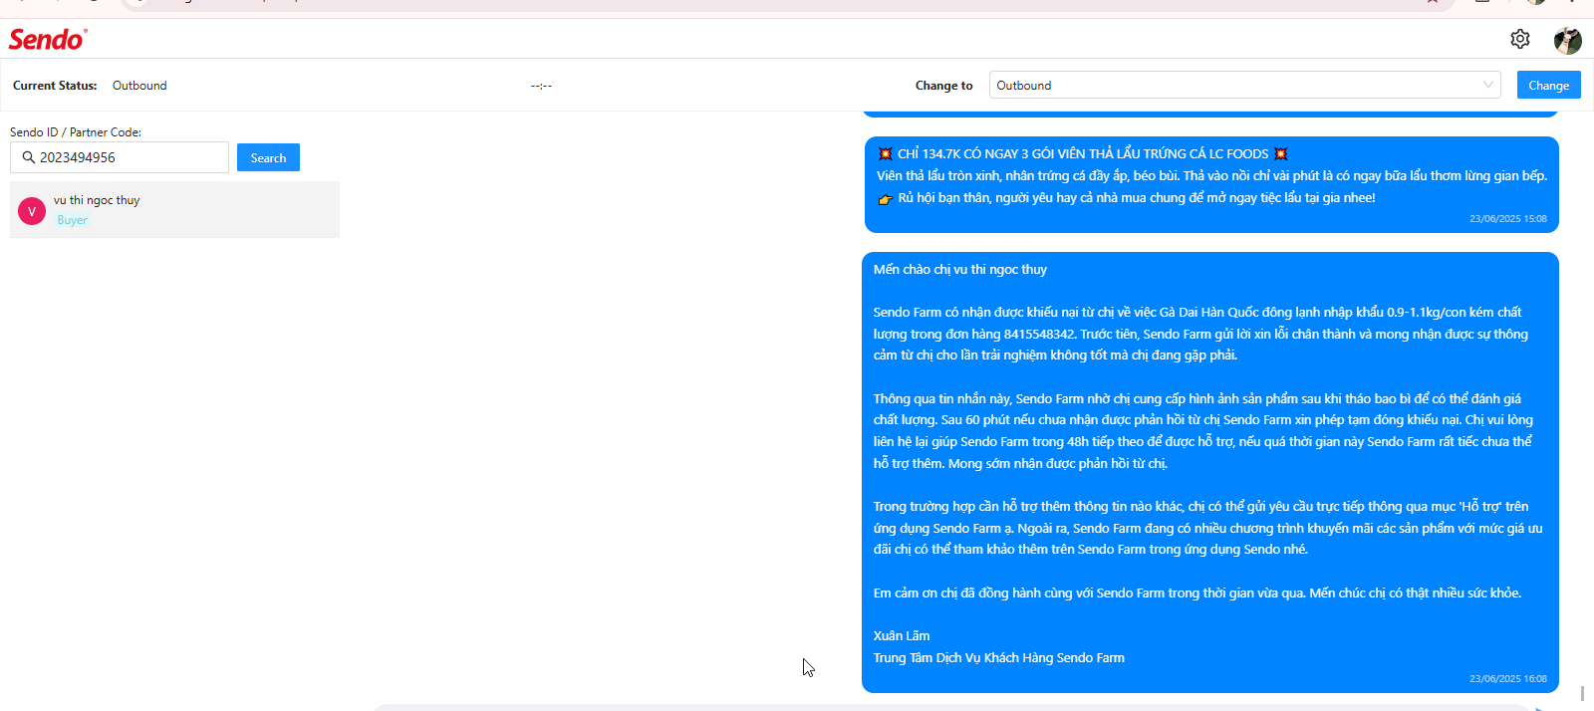Click the --:-- timer text

541,86
